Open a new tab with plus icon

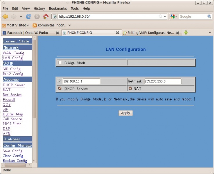(186, 33)
